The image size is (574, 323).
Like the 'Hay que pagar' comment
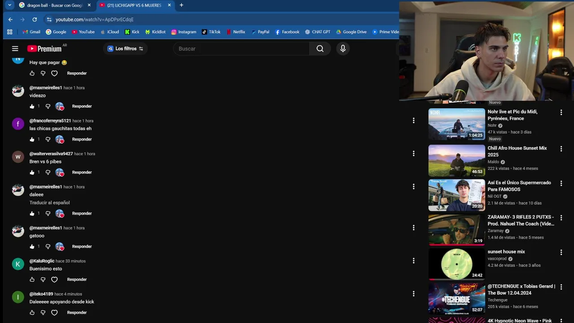pos(32,73)
